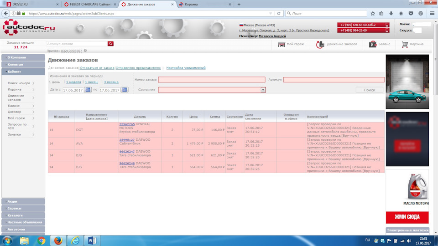Go back with browser back arrow

pyautogui.click(x=5, y=13)
